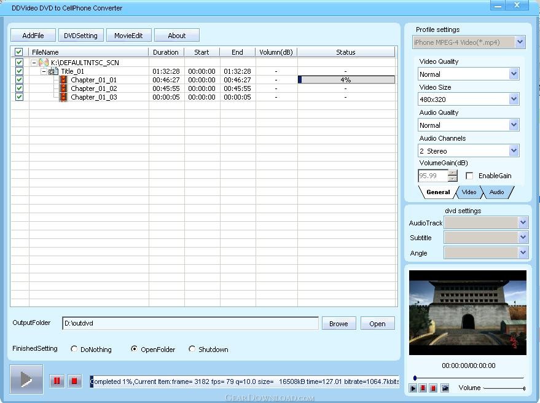The width and height of the screenshot is (540, 403).
Task: Open MovieEdit
Action: 128,36
